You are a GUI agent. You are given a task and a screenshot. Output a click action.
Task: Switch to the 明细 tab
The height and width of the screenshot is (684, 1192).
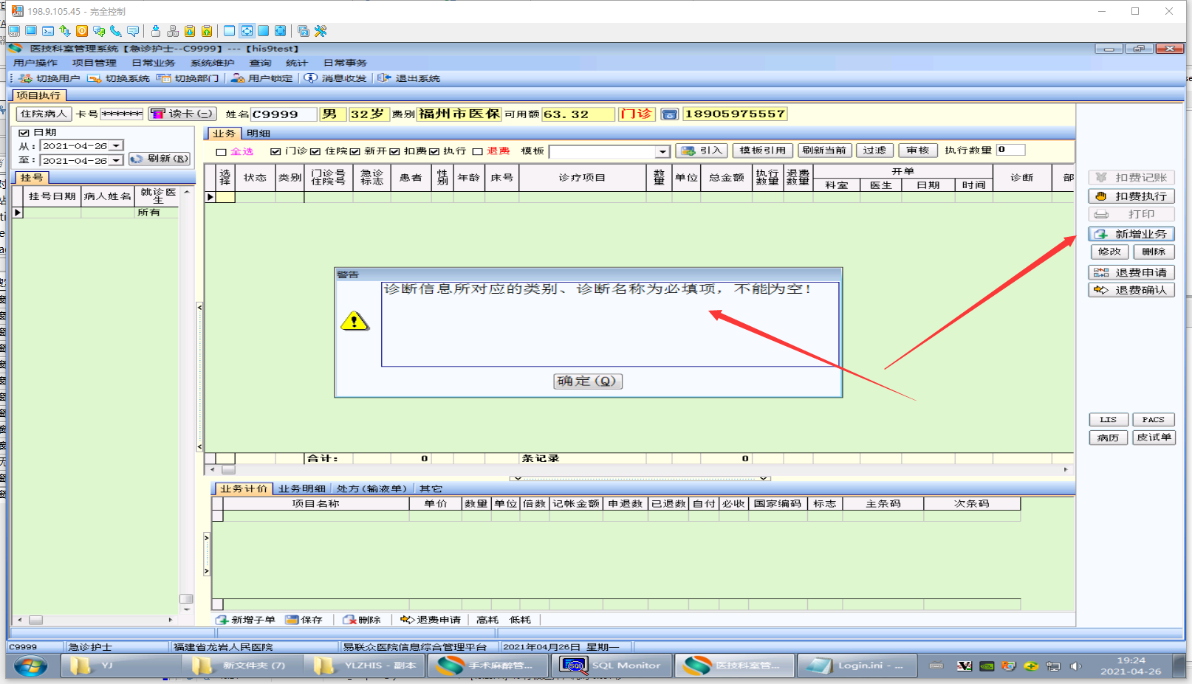pos(258,134)
